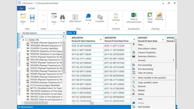Clear the variable search box text

[64, 36]
